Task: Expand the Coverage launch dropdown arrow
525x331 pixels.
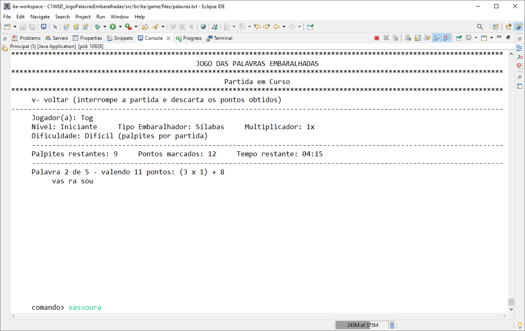Action: pyautogui.click(x=136, y=27)
